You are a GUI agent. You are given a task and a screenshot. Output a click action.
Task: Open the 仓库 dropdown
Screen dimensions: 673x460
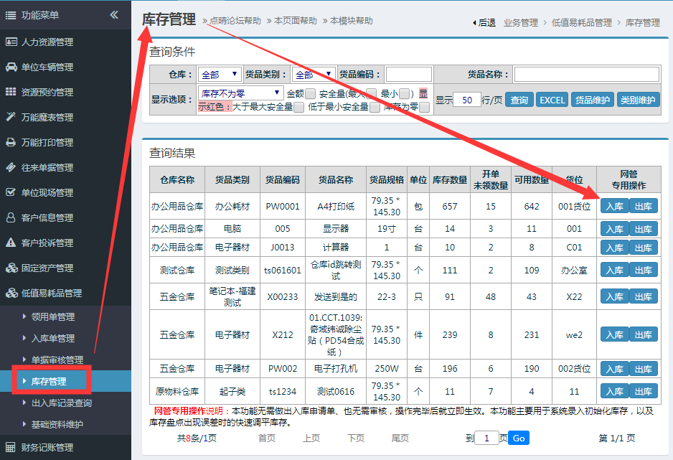point(220,75)
